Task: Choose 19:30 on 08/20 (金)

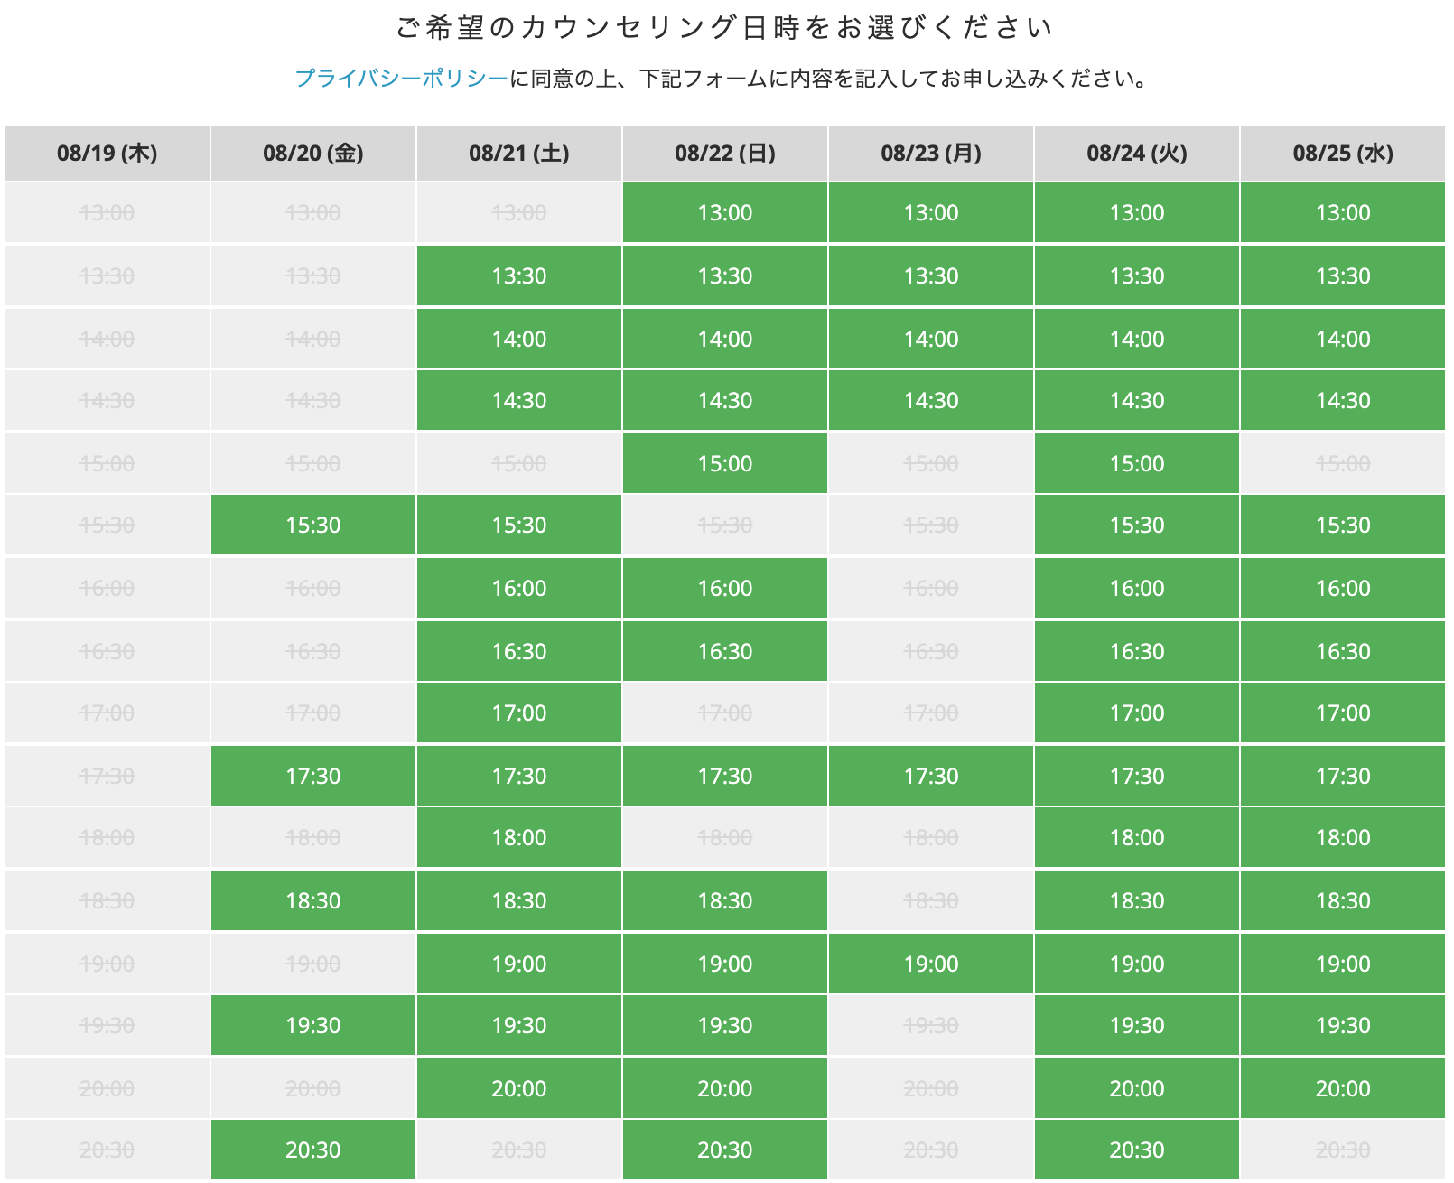Action: (312, 1026)
